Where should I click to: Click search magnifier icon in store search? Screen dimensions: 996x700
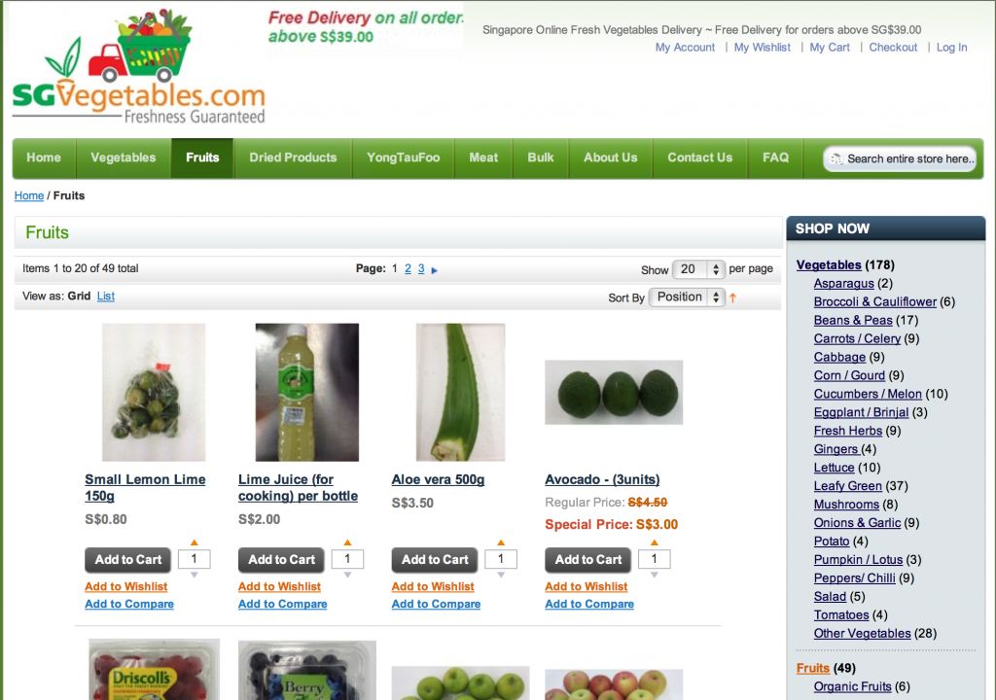(x=836, y=158)
